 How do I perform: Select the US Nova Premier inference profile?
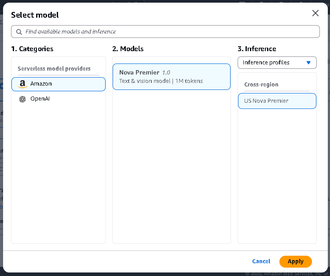click(277, 101)
